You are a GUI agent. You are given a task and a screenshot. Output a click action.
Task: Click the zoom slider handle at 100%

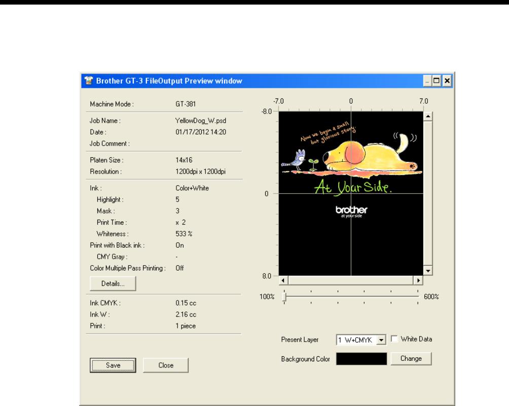point(284,297)
